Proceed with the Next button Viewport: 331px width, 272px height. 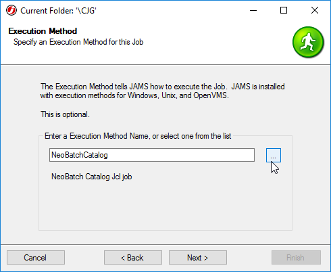(x=198, y=258)
